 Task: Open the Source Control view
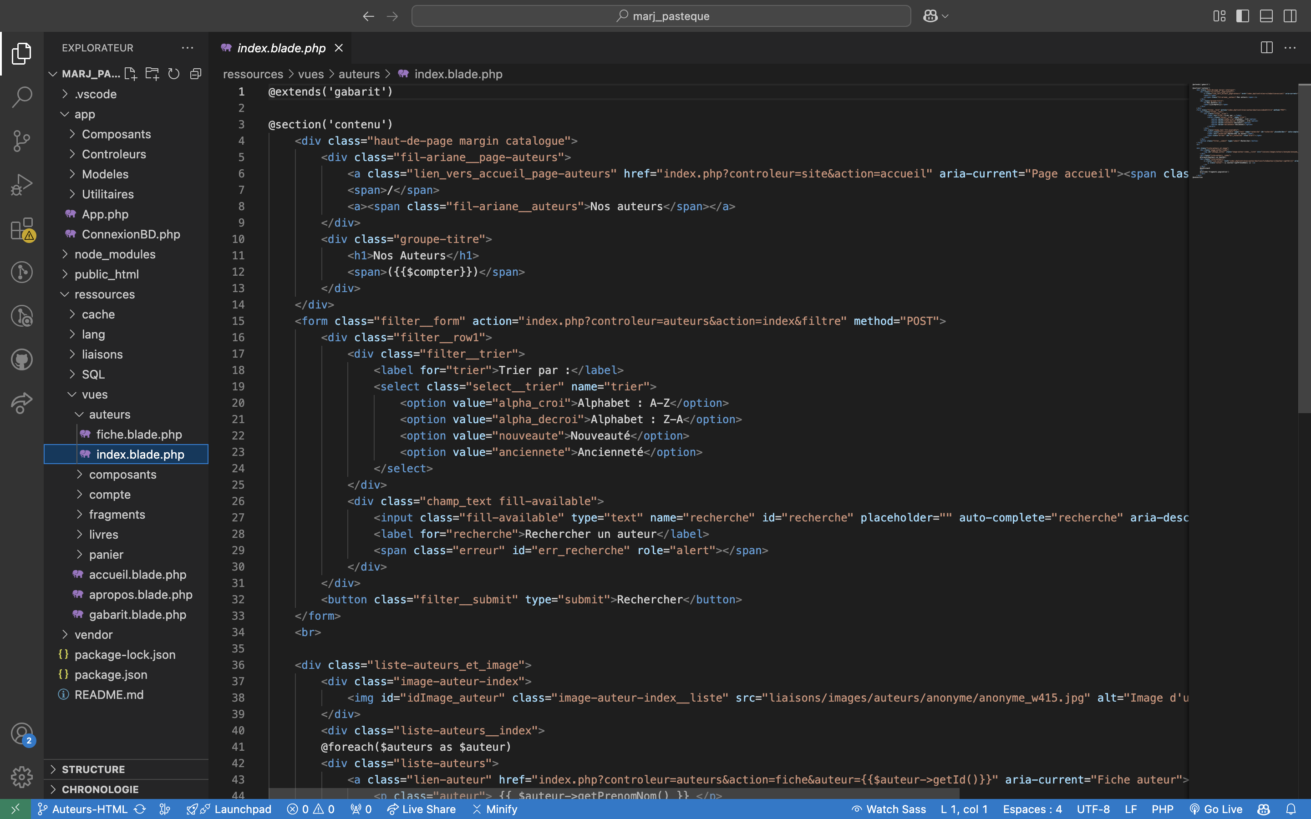pyautogui.click(x=22, y=141)
